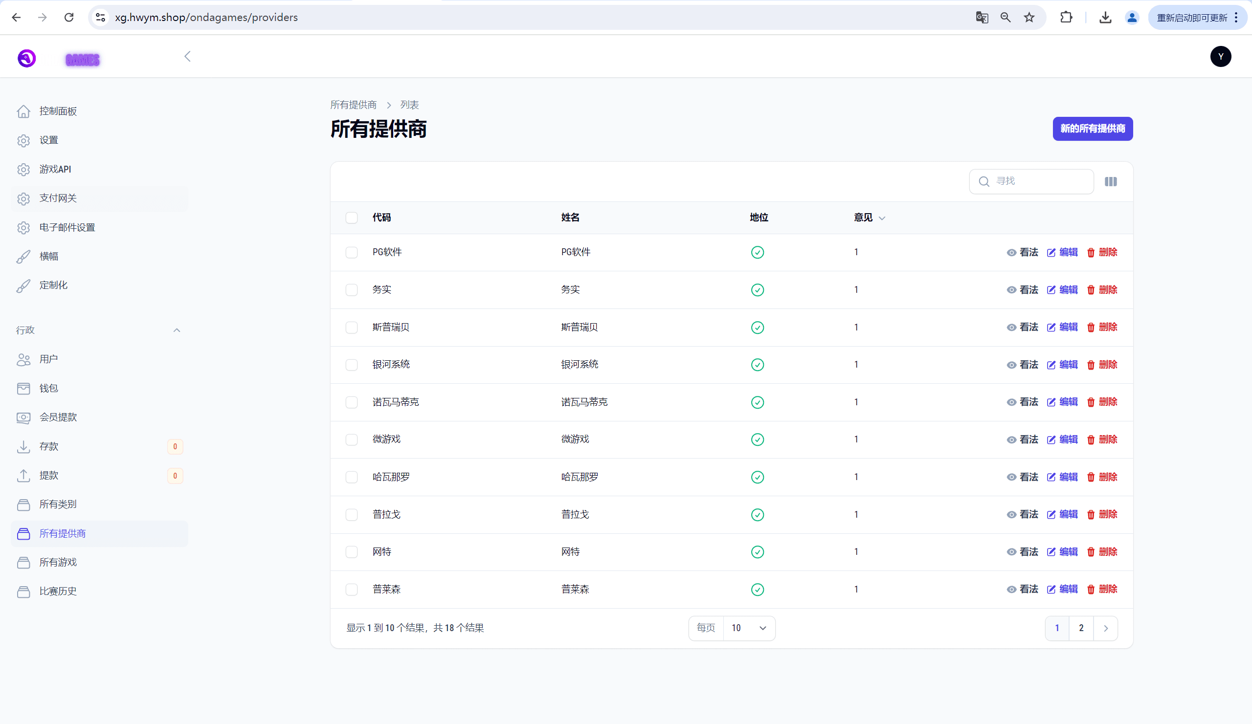Image resolution: width=1252 pixels, height=724 pixels.
Task: Click the edit pencil icon for 银河系统 row
Action: click(1051, 365)
